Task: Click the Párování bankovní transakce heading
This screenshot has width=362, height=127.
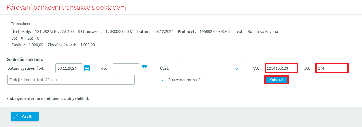Action: tap(66, 8)
